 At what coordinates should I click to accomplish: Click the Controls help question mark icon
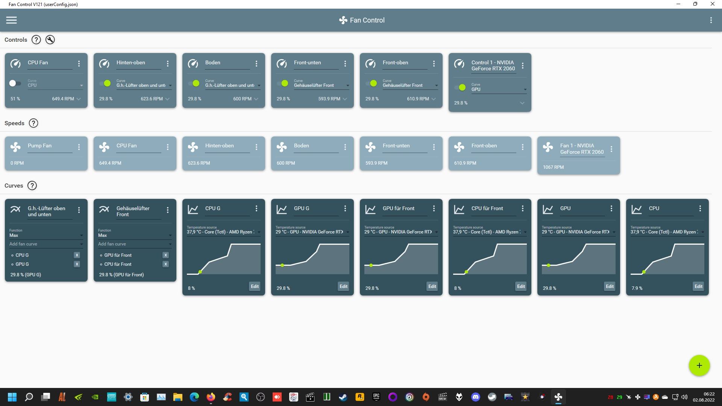[x=36, y=40]
